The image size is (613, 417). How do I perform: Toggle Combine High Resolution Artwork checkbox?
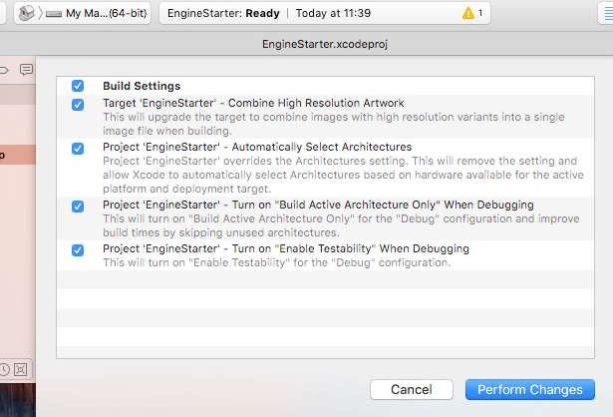pyautogui.click(x=78, y=104)
